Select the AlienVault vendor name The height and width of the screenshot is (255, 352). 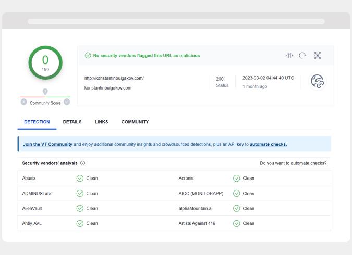coord(32,208)
